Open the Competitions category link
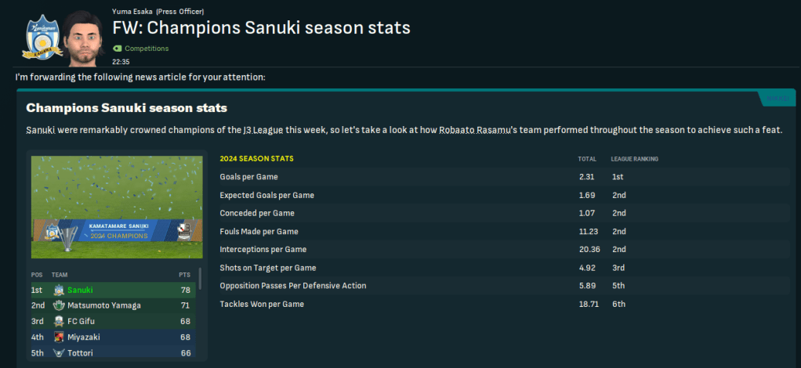The image size is (801, 368). point(146,49)
